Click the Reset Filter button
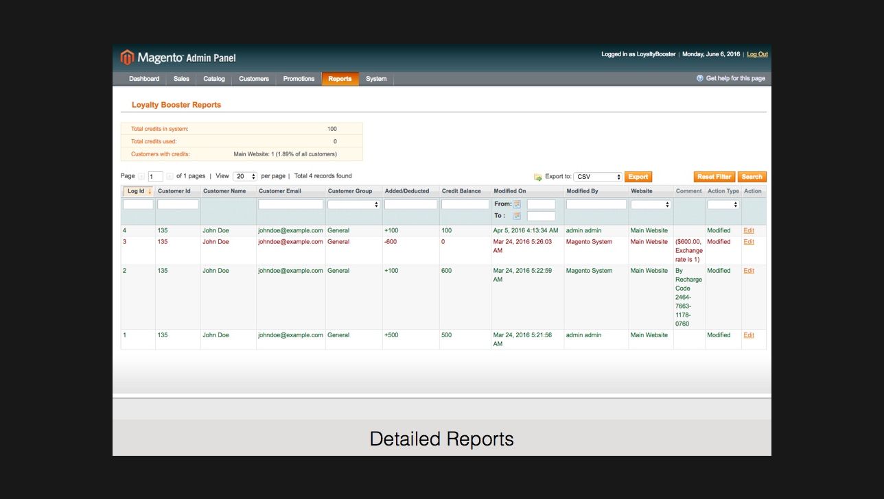This screenshot has height=499, width=884. pyautogui.click(x=714, y=177)
